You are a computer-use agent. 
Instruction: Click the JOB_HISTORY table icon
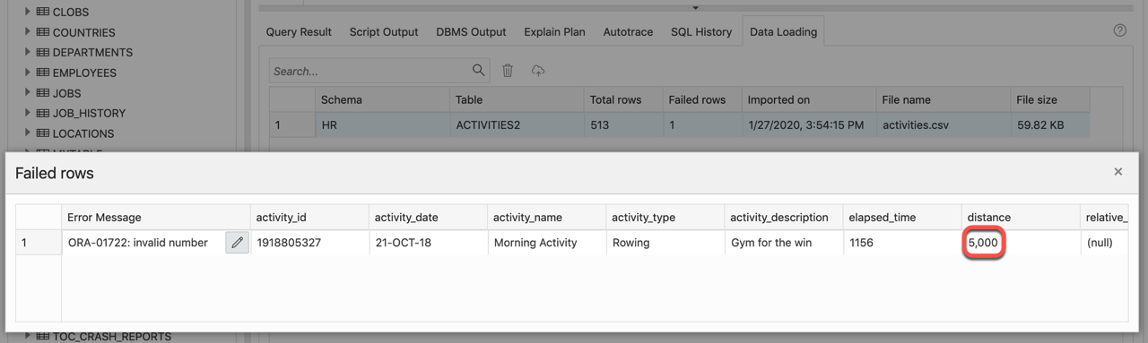point(42,113)
